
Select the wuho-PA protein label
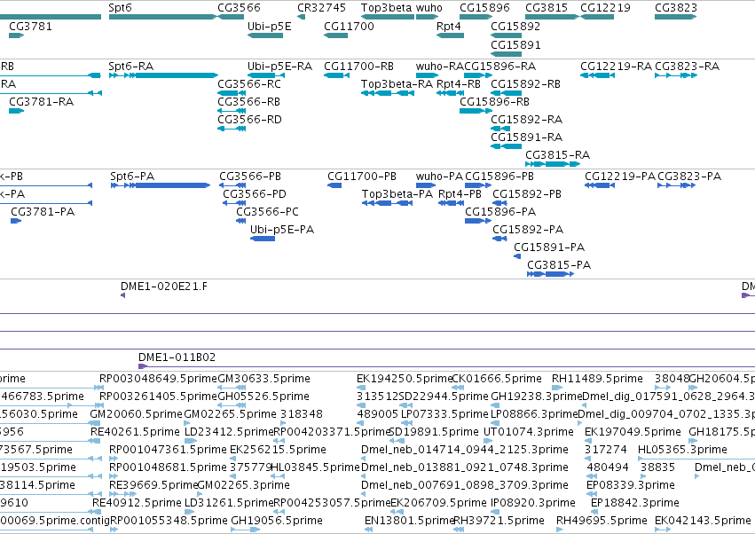click(439, 177)
